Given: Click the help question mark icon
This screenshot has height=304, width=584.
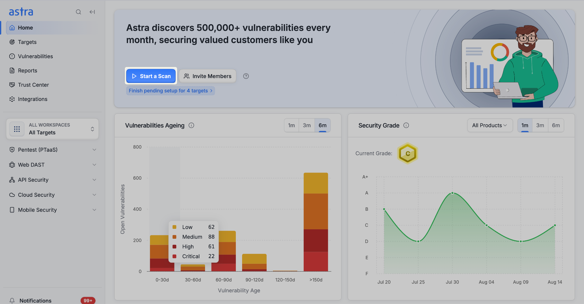Looking at the screenshot, I should click(x=246, y=76).
